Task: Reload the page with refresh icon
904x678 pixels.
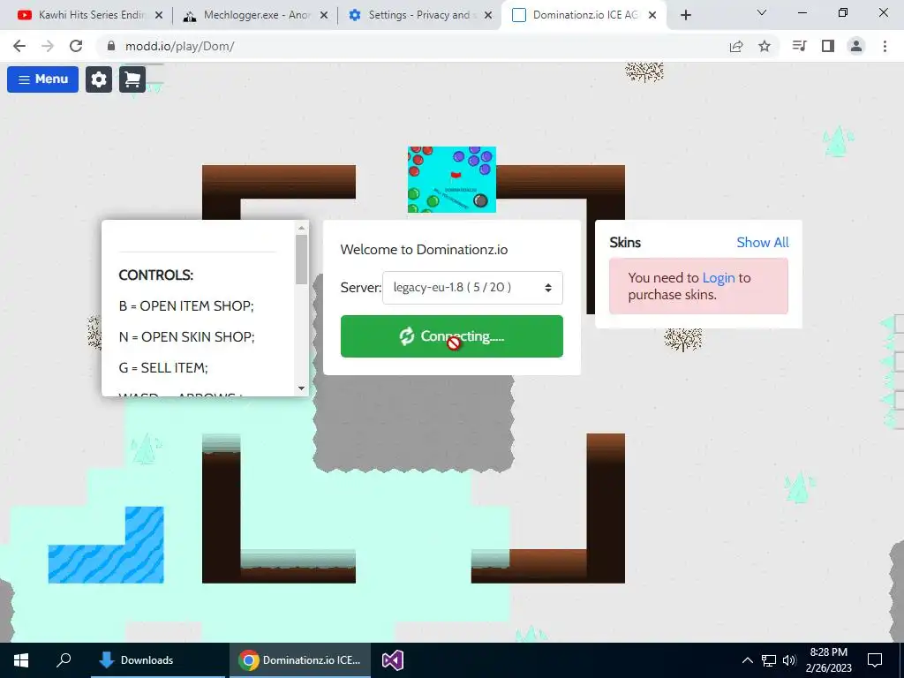Action: 76,46
